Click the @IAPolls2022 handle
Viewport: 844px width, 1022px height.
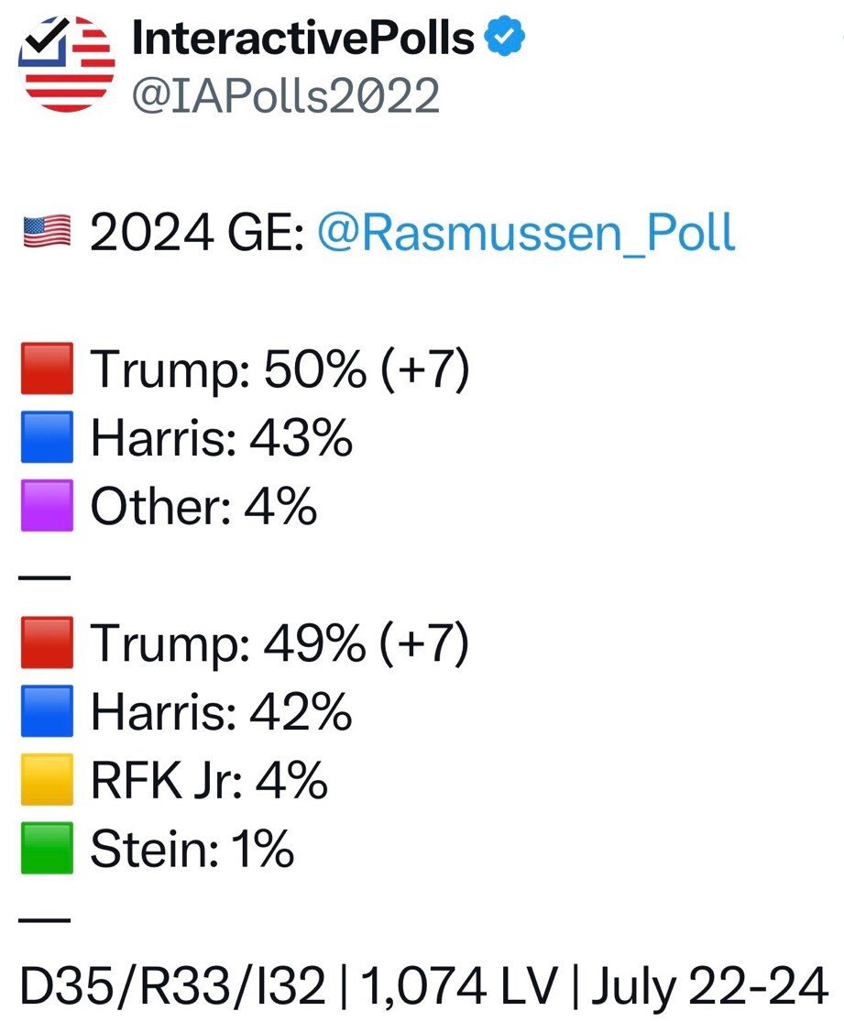[x=286, y=94]
